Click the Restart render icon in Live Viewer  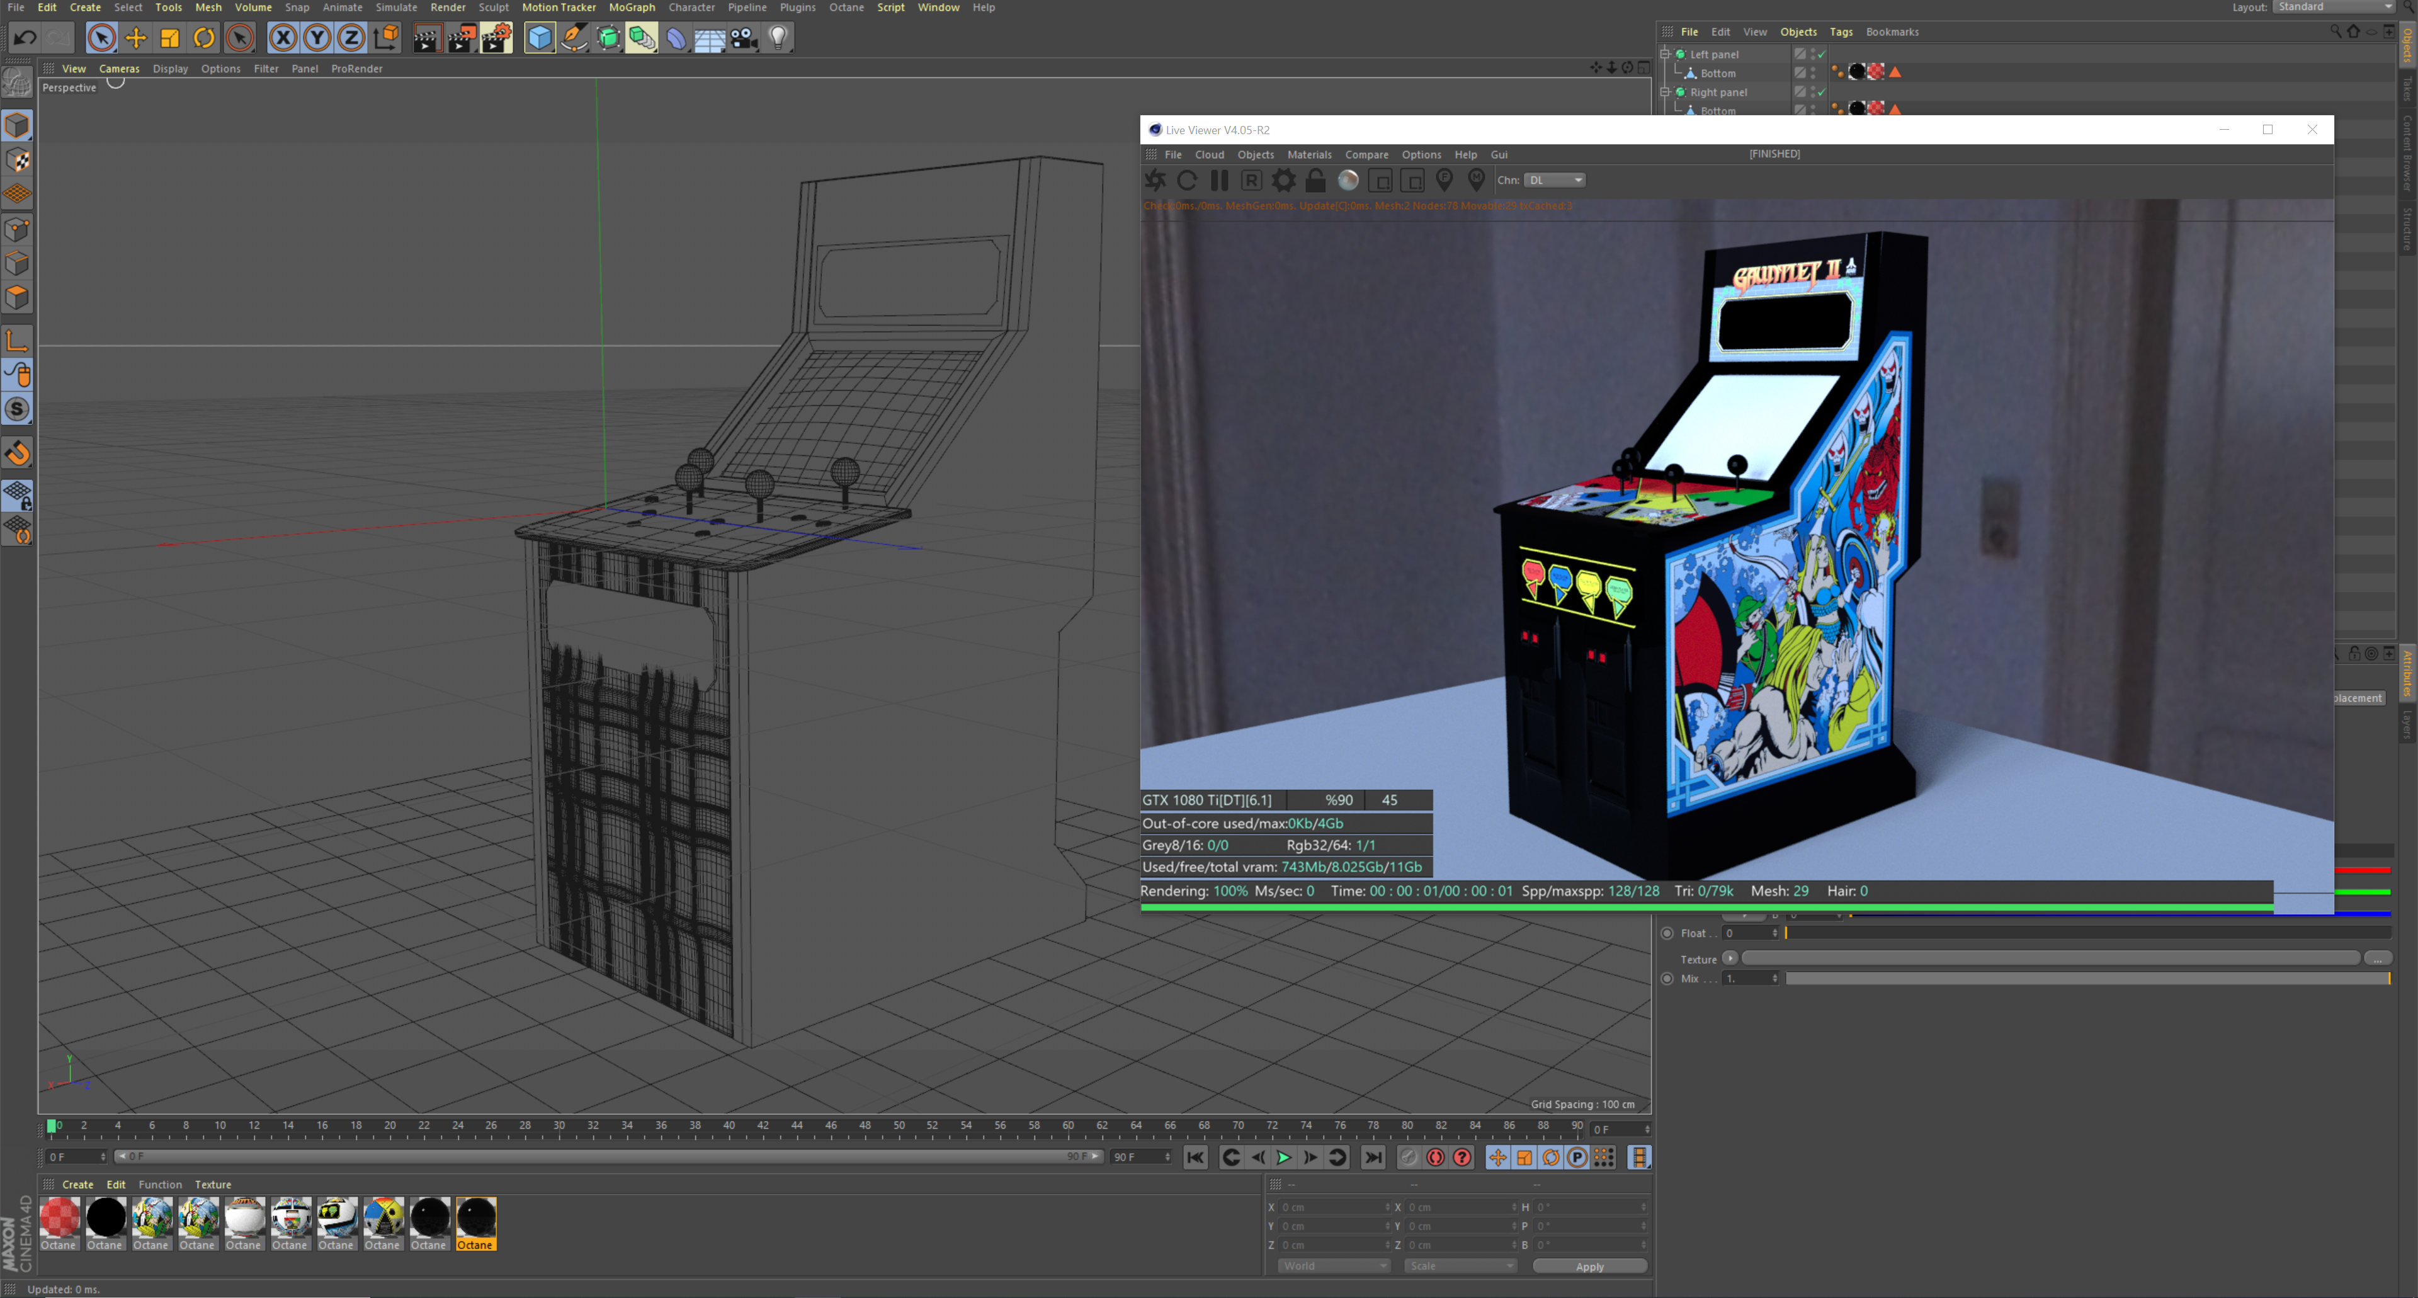coord(1188,180)
